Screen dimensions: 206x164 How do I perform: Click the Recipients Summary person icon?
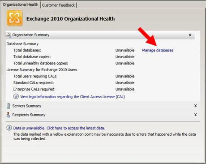point(9,115)
